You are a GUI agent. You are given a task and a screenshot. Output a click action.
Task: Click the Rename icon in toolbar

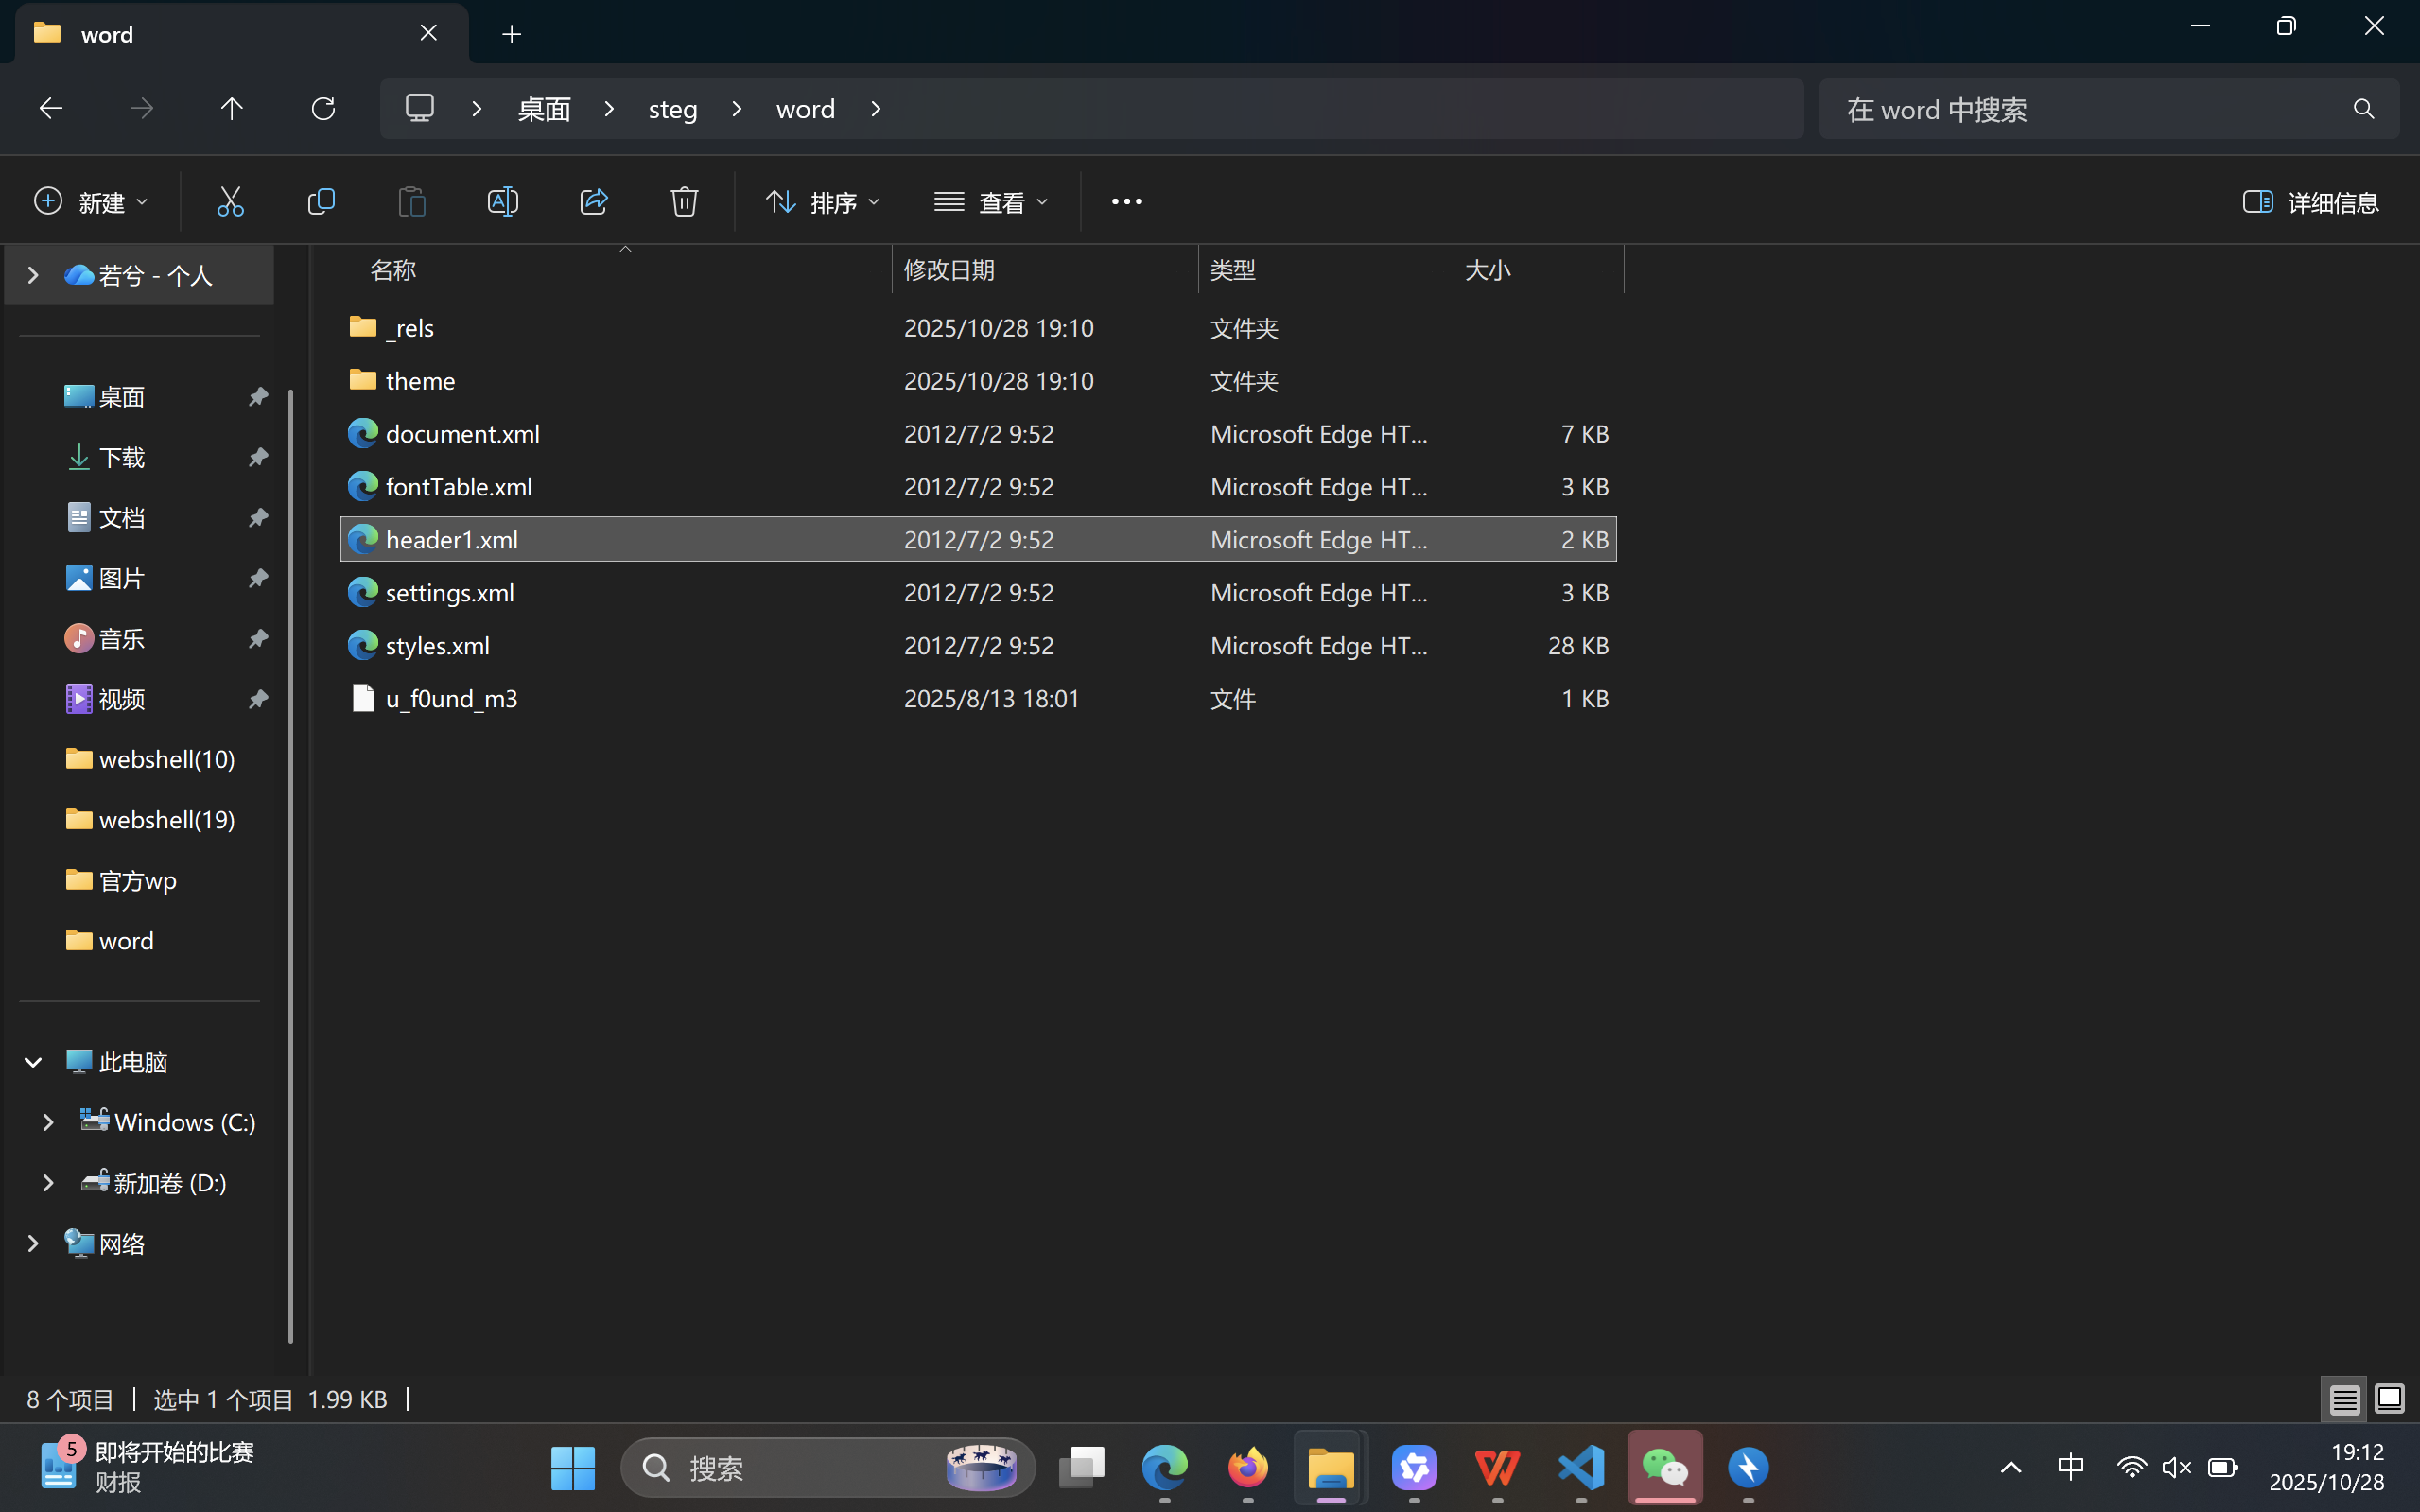(x=503, y=202)
